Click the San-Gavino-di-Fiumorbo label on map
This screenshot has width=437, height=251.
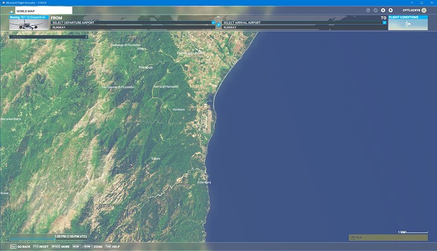click(x=118, y=87)
